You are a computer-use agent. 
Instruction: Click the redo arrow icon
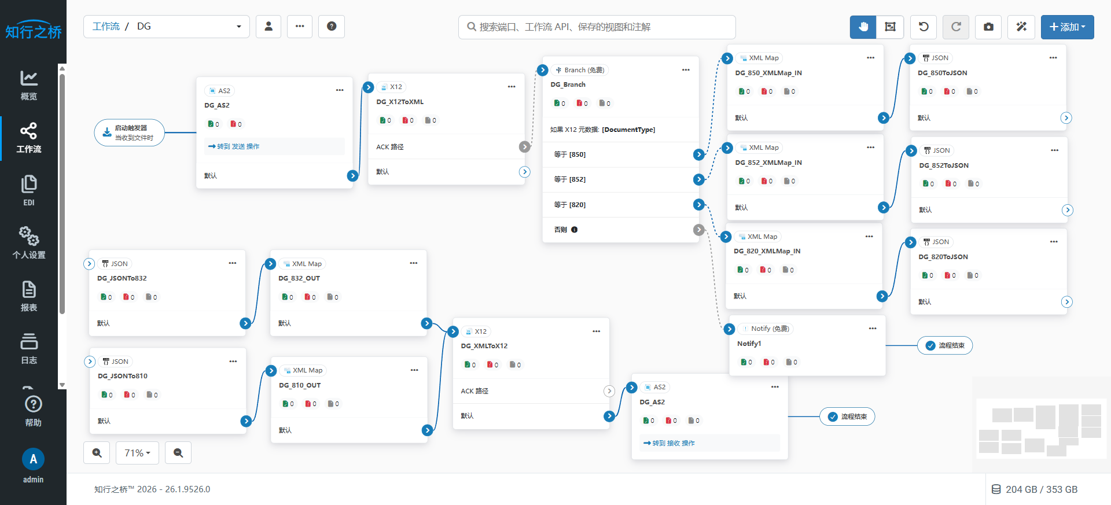(956, 27)
